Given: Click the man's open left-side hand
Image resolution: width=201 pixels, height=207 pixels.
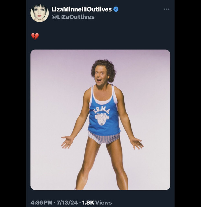Looking at the screenshot, I should pyautogui.click(x=67, y=142).
